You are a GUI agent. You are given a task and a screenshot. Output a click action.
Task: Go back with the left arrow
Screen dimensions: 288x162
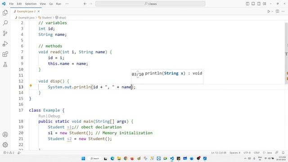coord(85,4)
